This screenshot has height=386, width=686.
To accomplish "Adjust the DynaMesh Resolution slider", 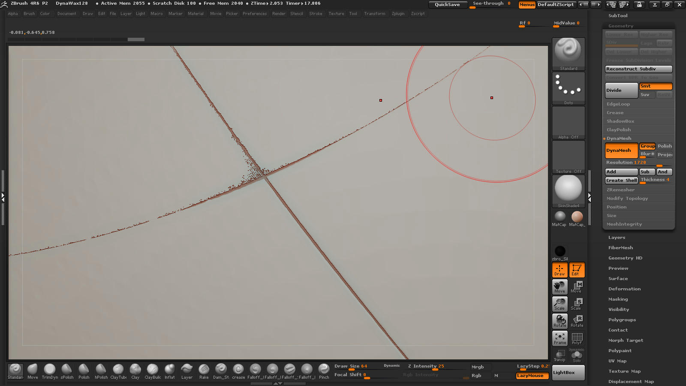I will pos(639,163).
